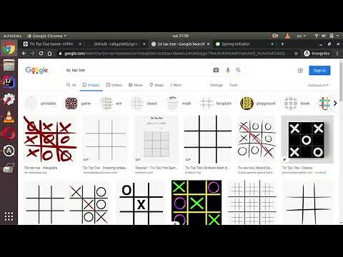This screenshot has width=343, height=257.
Task: Open the Board Game image with the diagonal line
Action: [x=257, y=139]
